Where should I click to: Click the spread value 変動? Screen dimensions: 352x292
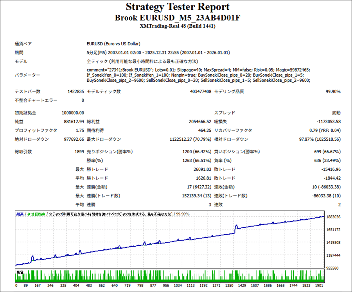tap(336, 113)
